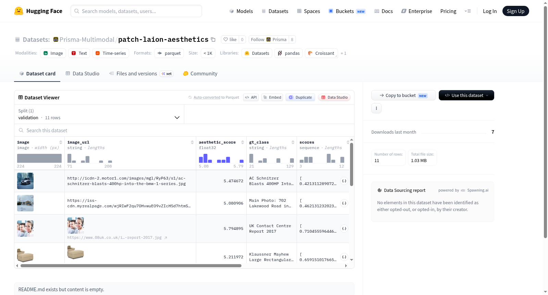Screen dimensions: 548x295
Task: Expand scores JSON for AC Schnitzer row
Action: [344, 181]
